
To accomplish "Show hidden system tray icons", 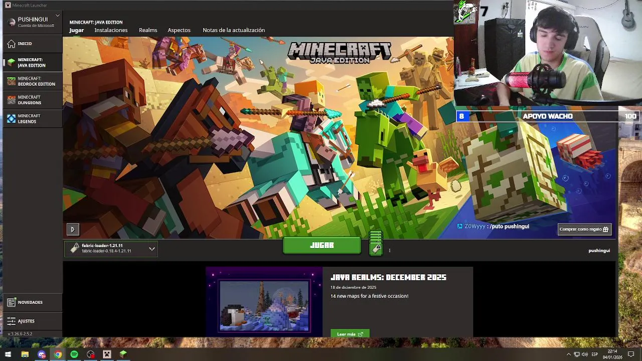I will (568, 354).
